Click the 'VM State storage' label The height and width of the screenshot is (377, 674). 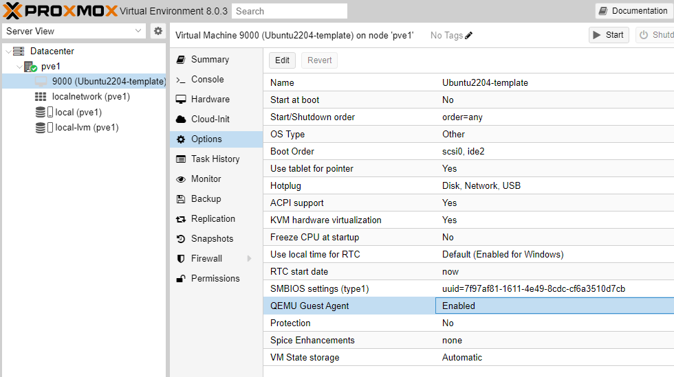305,357
